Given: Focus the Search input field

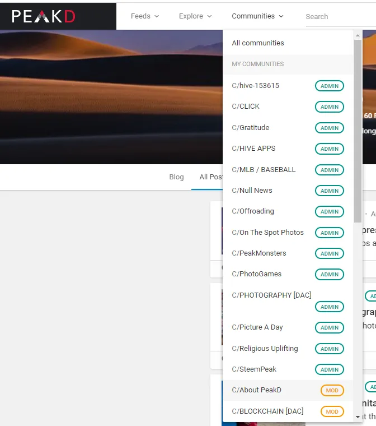Looking at the screenshot, I should pos(340,17).
